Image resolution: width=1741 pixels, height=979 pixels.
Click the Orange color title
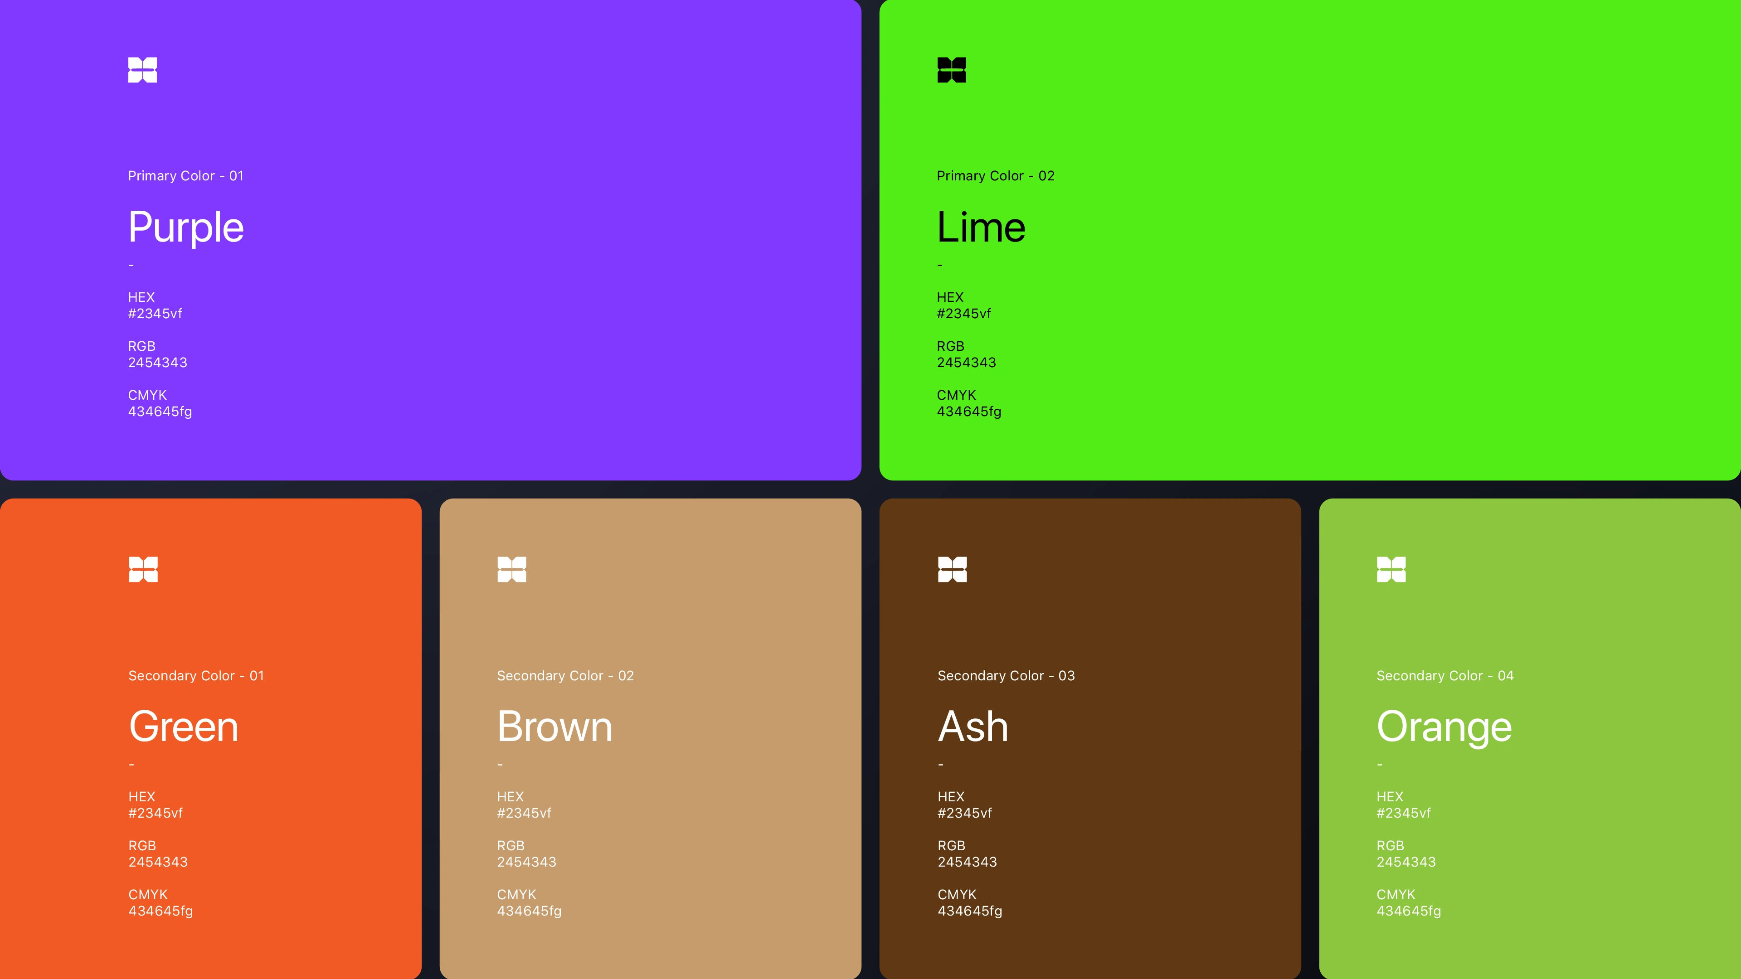pyautogui.click(x=1444, y=726)
